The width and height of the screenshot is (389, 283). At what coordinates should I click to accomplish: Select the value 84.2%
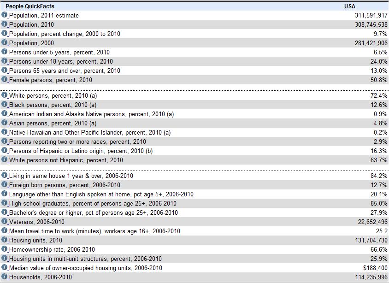coord(379,176)
